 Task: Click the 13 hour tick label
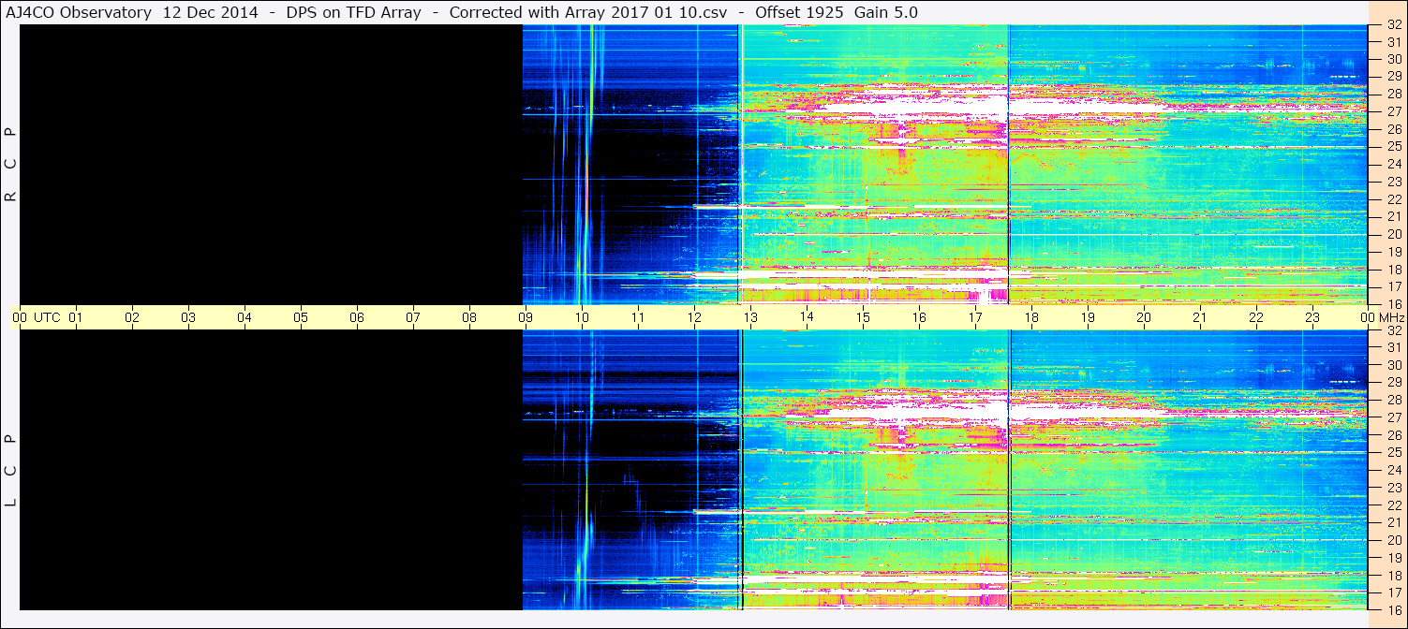(x=750, y=317)
